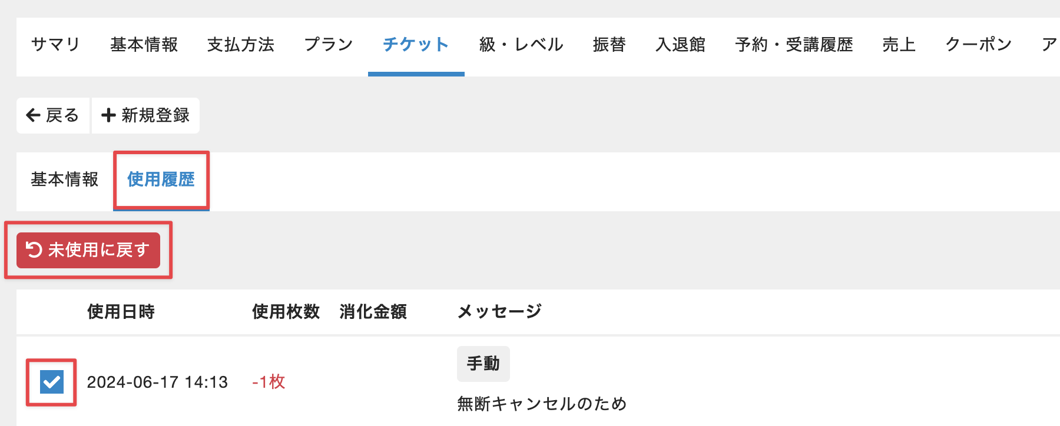Go to the 級・レベル tab
Image resolution: width=1060 pixels, height=426 pixels.
[x=521, y=45]
